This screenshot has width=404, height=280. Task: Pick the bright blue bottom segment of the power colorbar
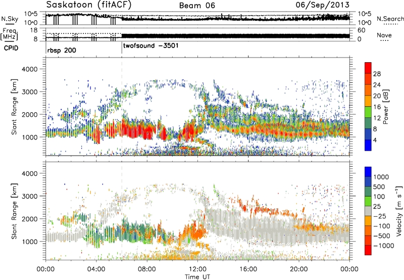coord(368,146)
